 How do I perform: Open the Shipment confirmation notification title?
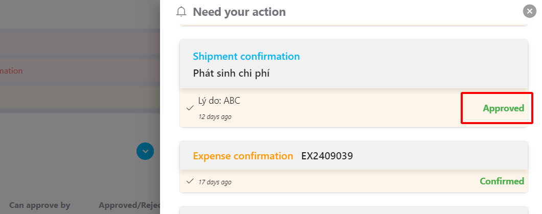click(x=246, y=56)
